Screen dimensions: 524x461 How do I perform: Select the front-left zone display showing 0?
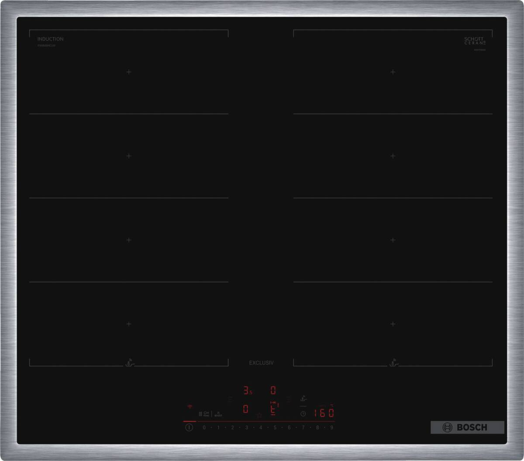[x=246, y=409]
